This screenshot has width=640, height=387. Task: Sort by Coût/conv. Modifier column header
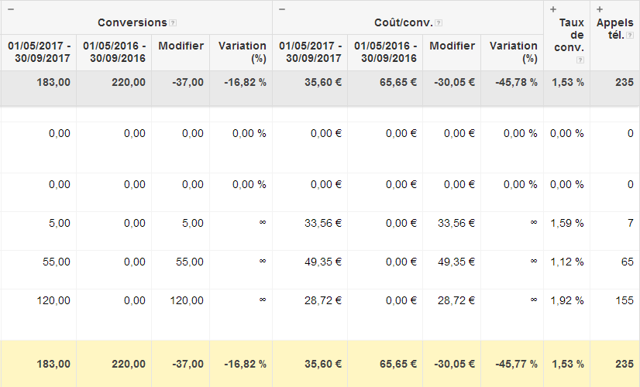point(452,46)
